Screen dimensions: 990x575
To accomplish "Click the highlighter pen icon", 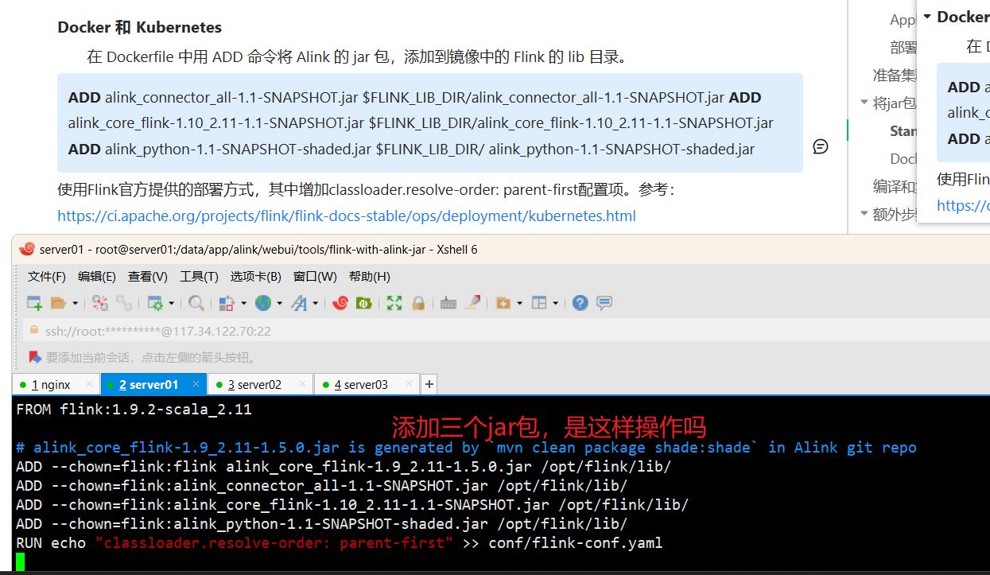I will click(x=473, y=303).
